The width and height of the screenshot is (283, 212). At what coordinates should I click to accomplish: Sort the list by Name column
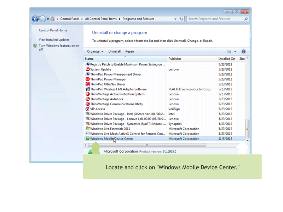pos(125,59)
